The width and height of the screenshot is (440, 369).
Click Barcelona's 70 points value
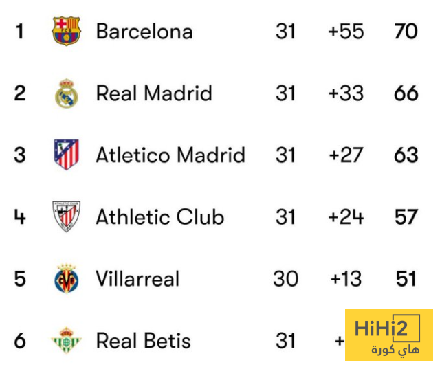[406, 32]
